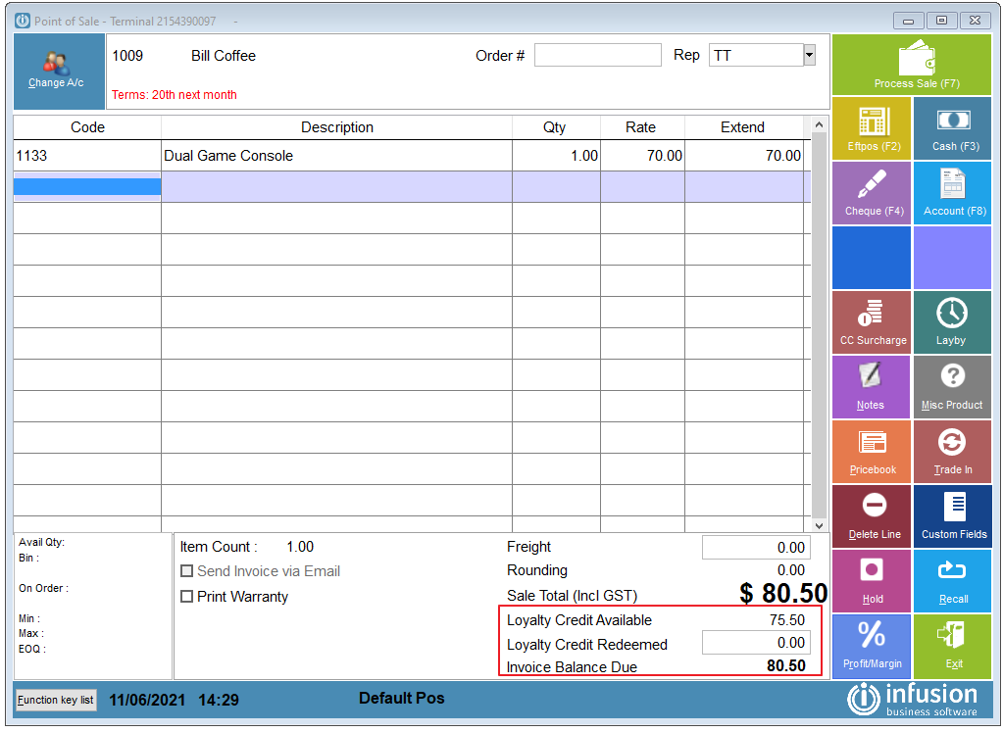Click the blank dark blue tile

[x=872, y=258]
